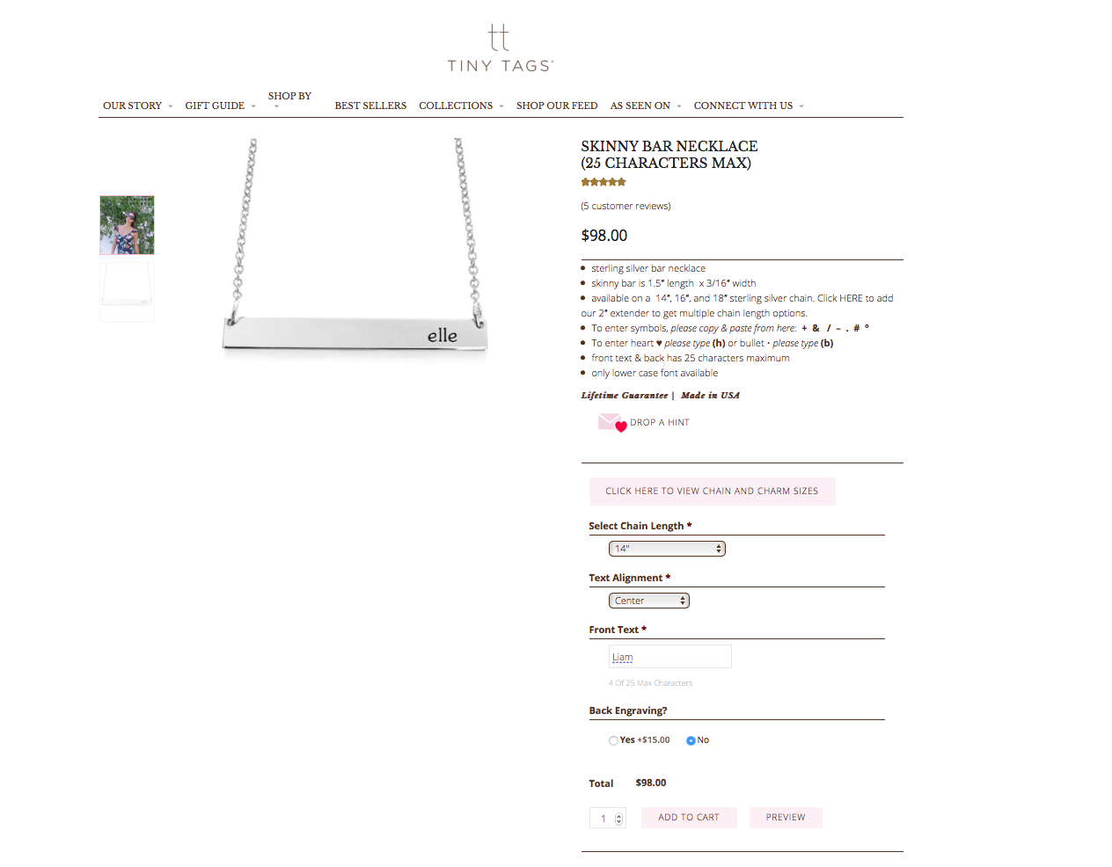Open the Text Alignment dropdown
Screen dimensions: 1112x867
pyautogui.click(x=649, y=601)
